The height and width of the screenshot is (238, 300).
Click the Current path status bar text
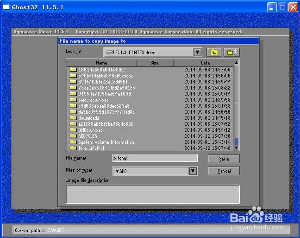tap(39, 230)
